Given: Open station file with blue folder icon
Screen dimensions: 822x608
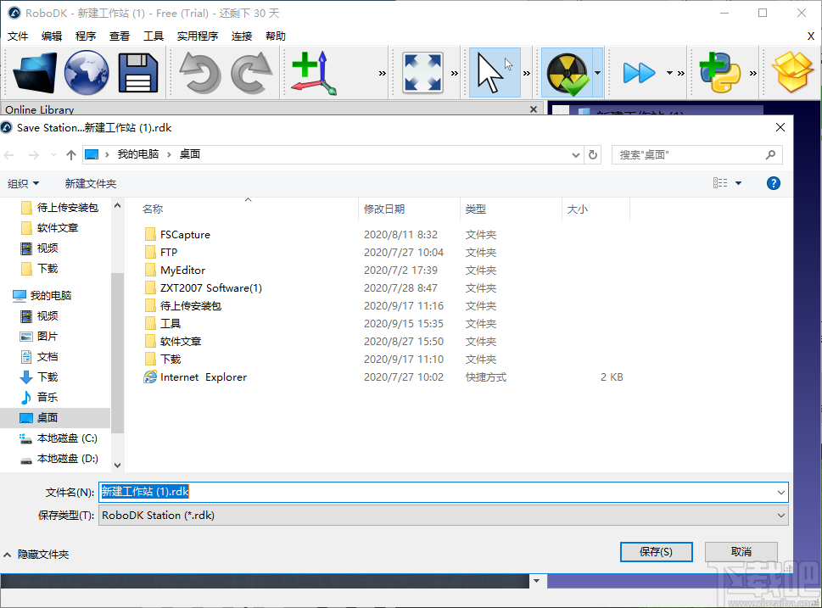Looking at the screenshot, I should point(35,73).
